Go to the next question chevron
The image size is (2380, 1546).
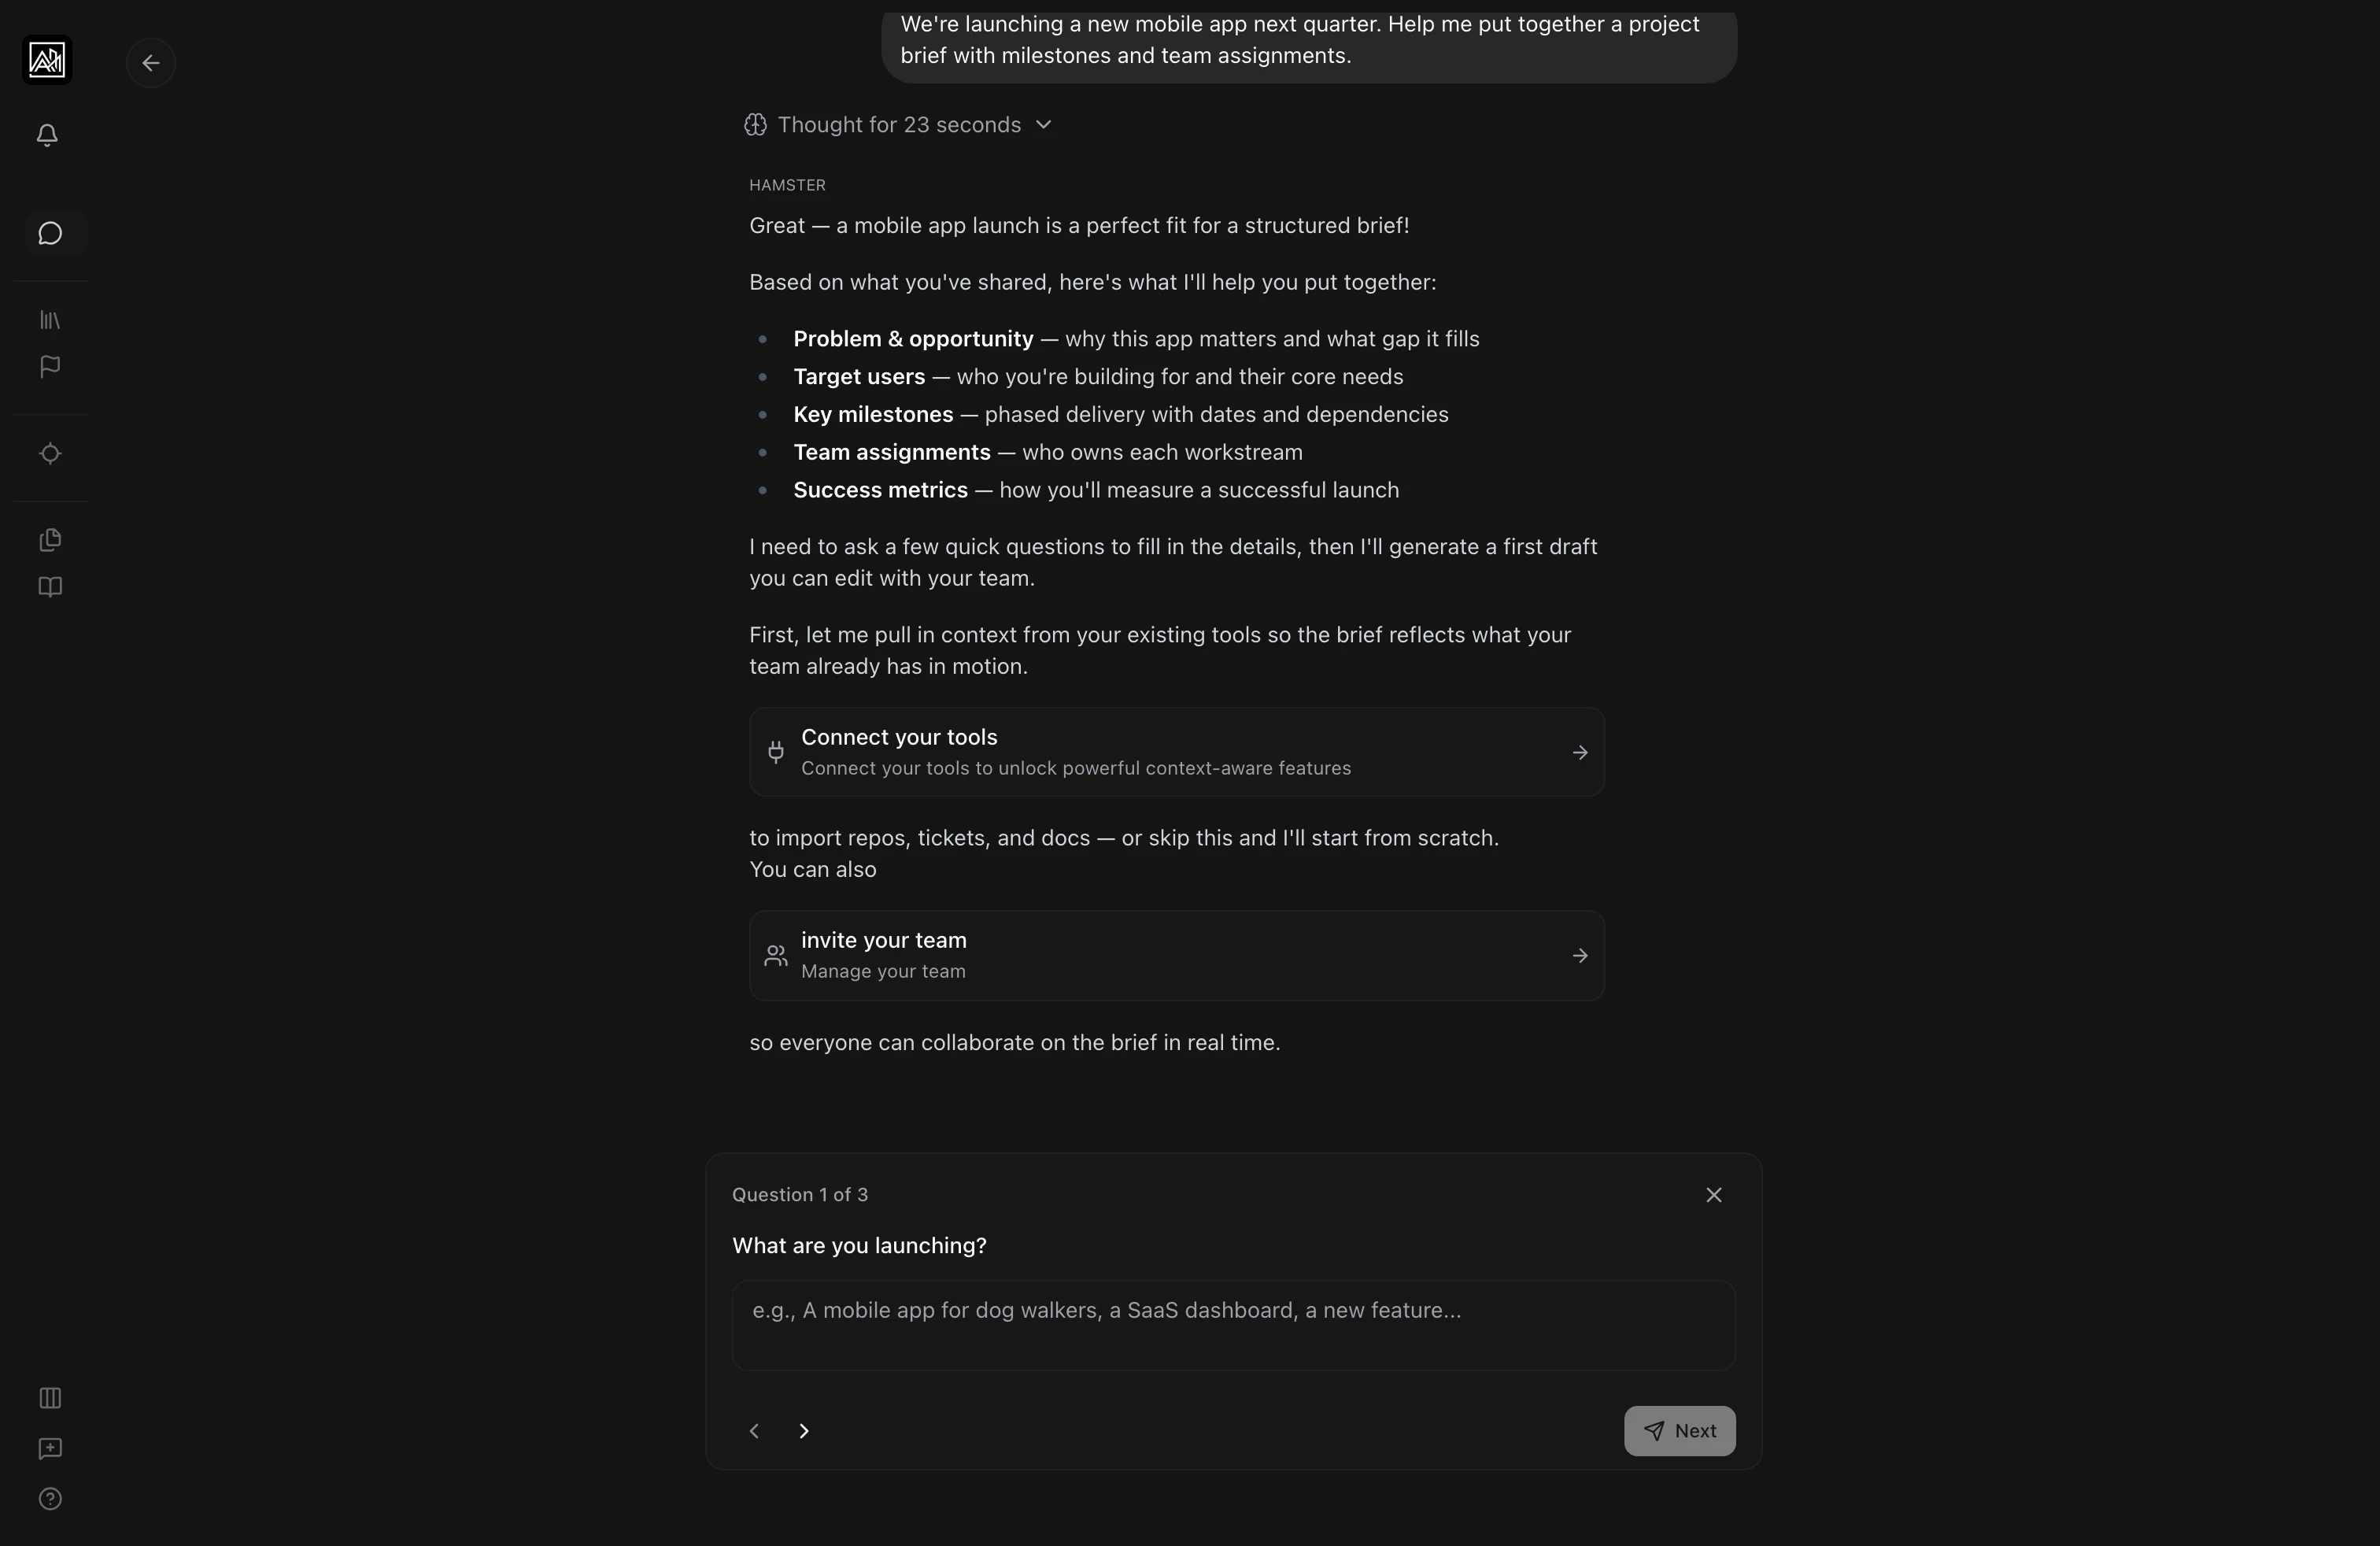804,1431
